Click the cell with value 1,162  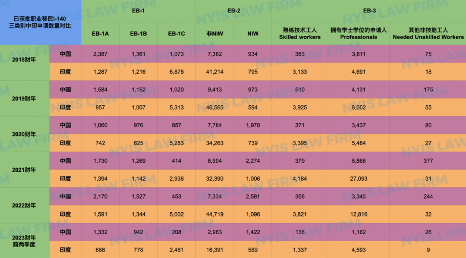coord(359,232)
